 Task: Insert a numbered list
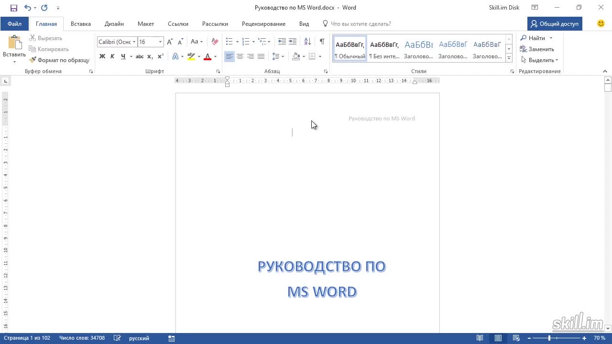[246, 42]
